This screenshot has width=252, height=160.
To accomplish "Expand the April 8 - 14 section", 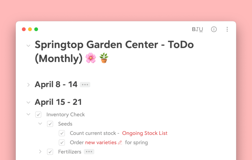I will (28, 85).
